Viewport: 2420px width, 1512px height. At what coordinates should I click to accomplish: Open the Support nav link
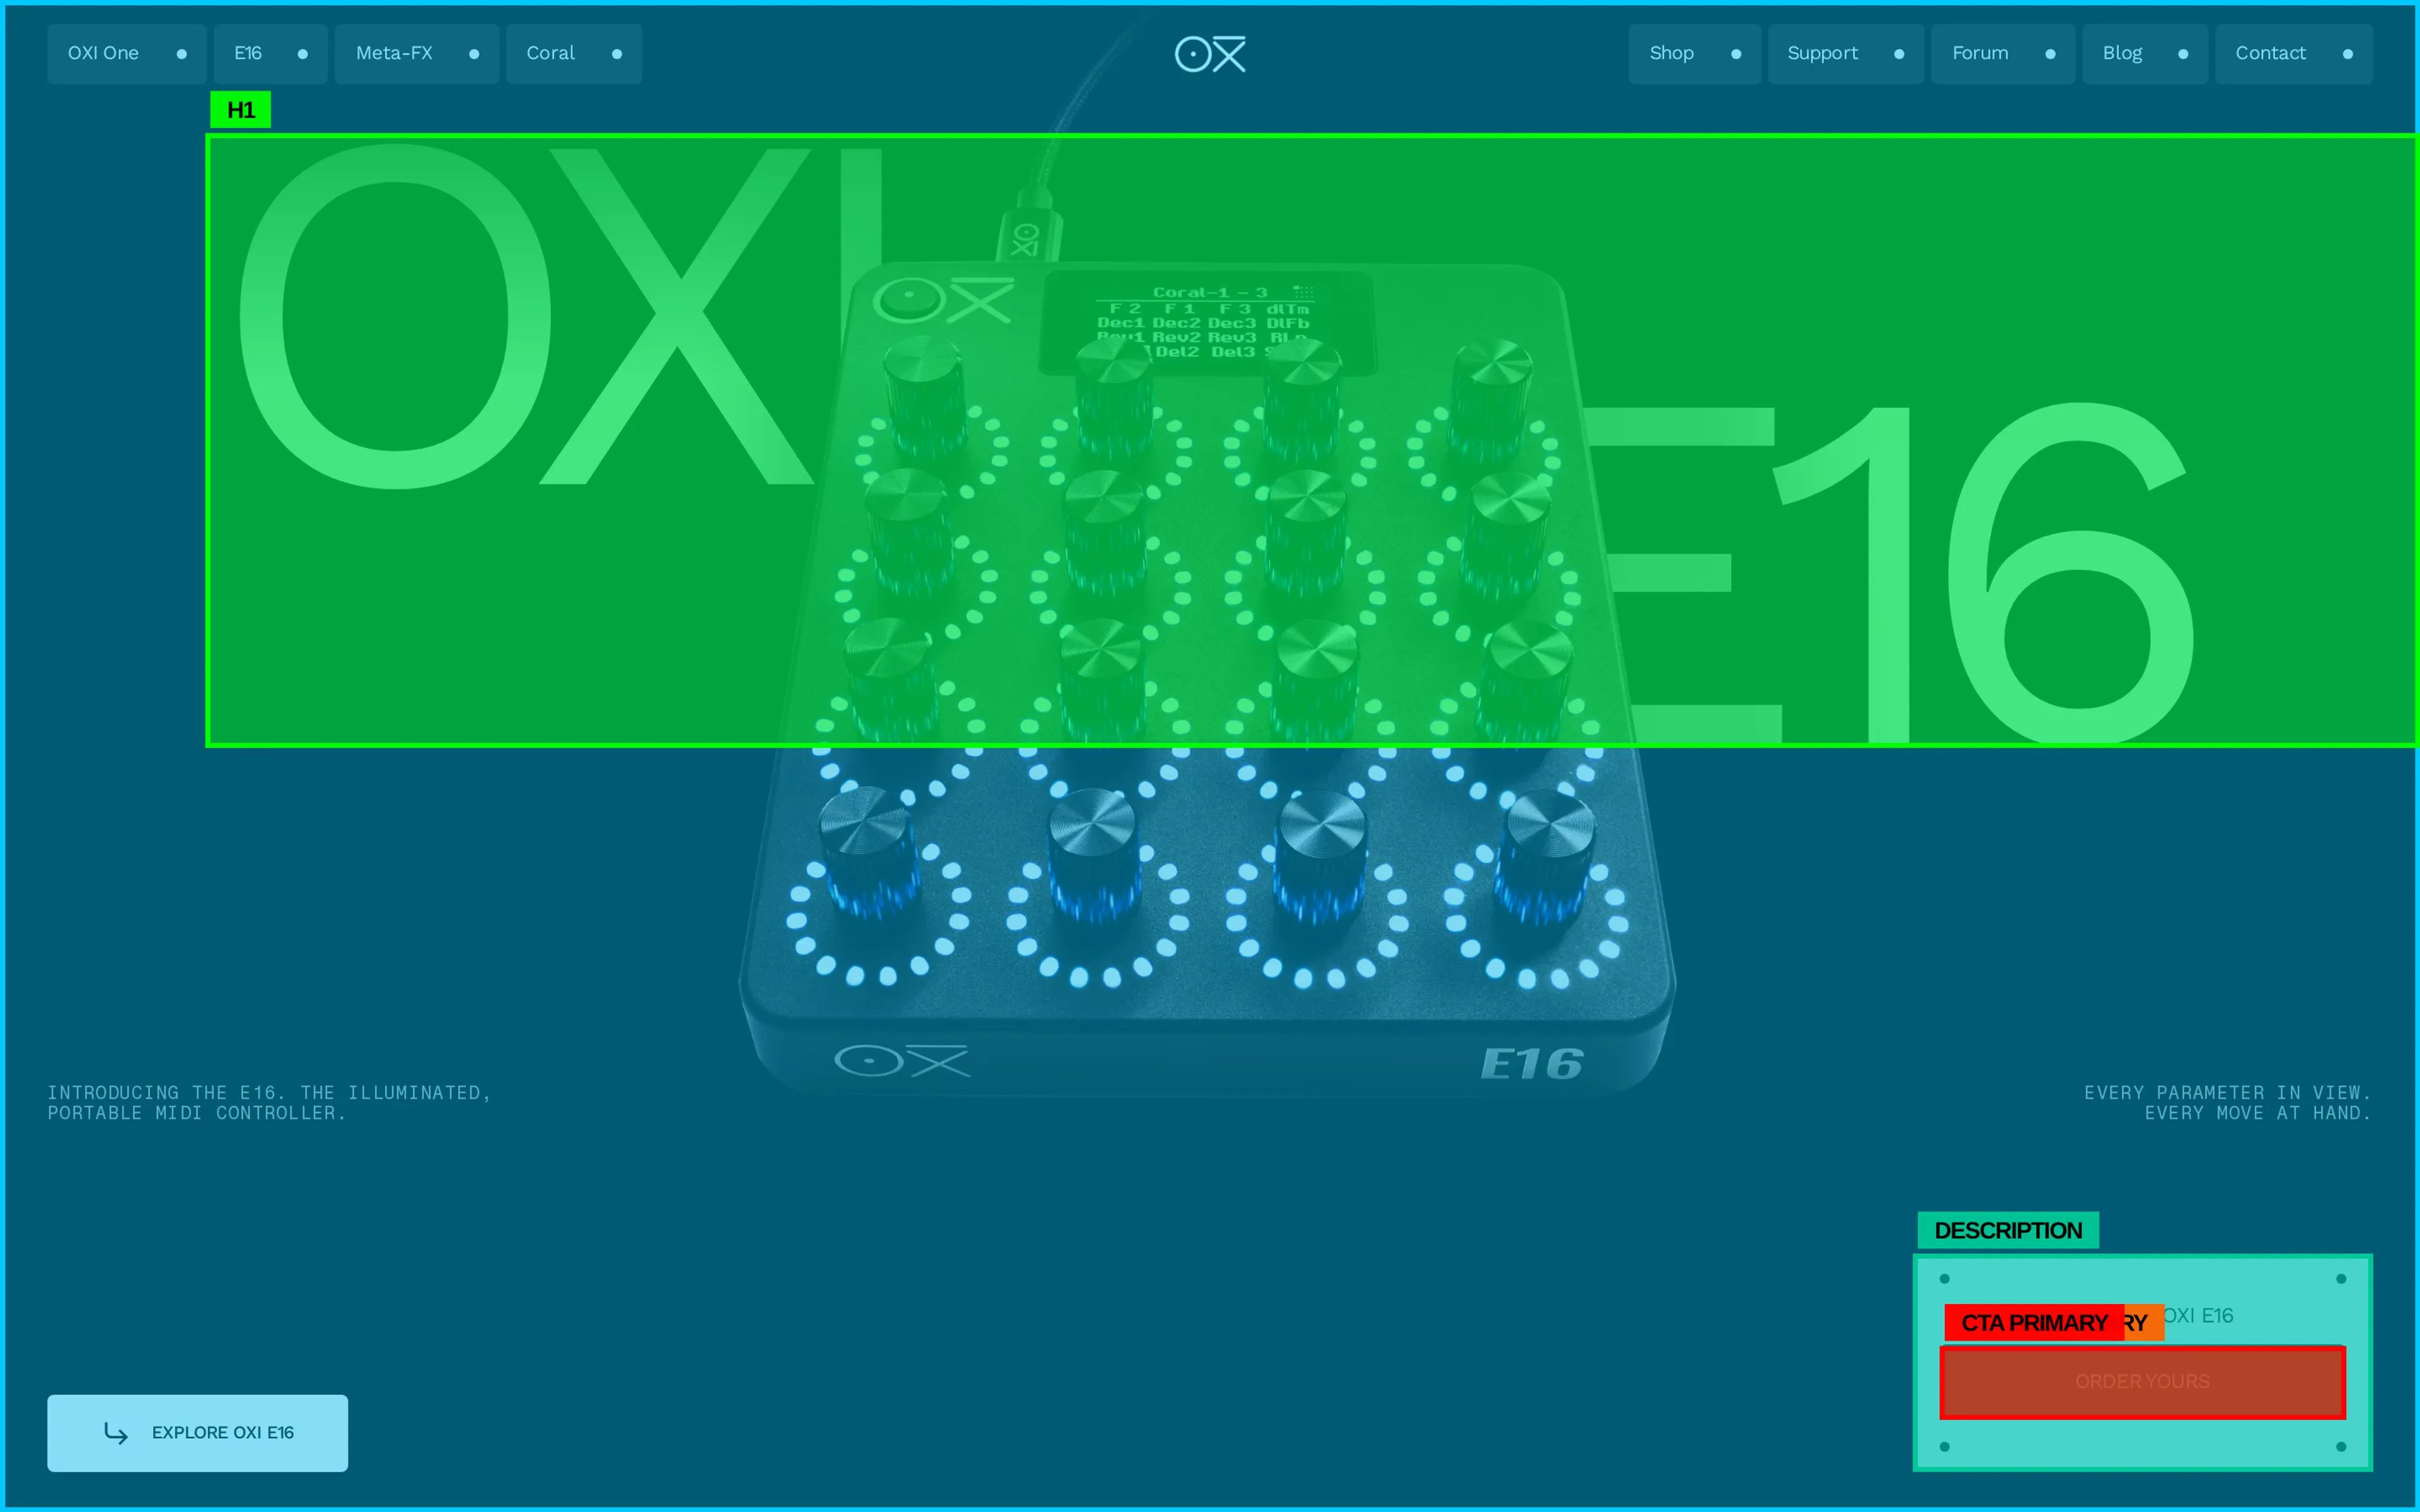coord(1846,54)
